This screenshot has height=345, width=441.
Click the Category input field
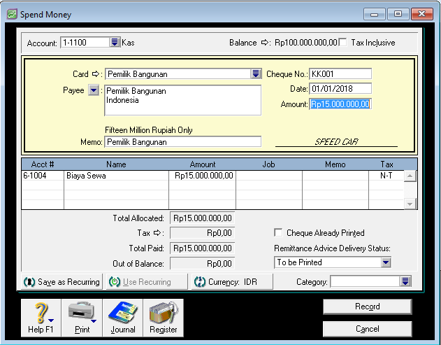point(366,281)
